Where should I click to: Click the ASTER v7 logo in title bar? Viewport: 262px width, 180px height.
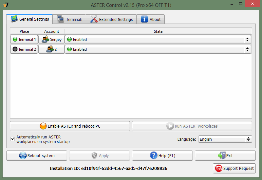coord(6,5)
